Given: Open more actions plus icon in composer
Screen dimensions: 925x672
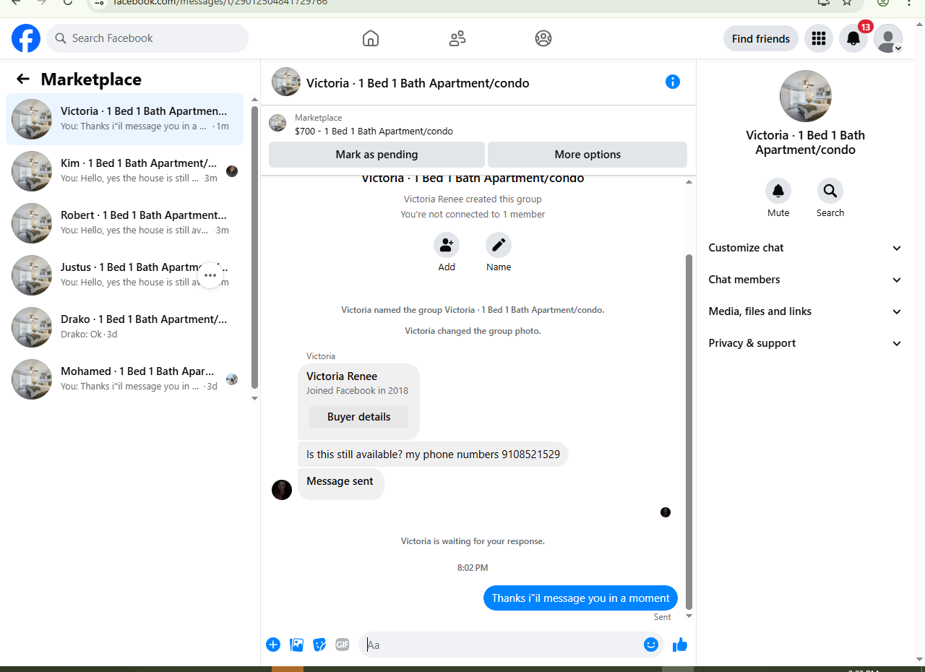Looking at the screenshot, I should [273, 645].
